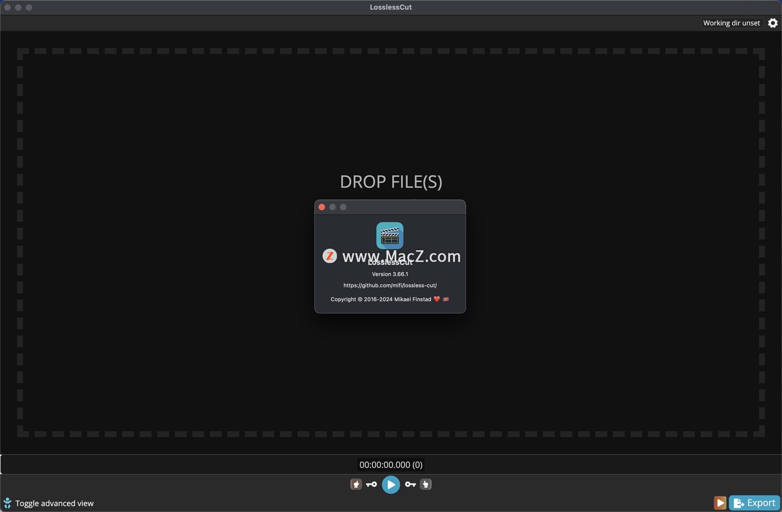Click the empty timeline bar

[163, 465]
